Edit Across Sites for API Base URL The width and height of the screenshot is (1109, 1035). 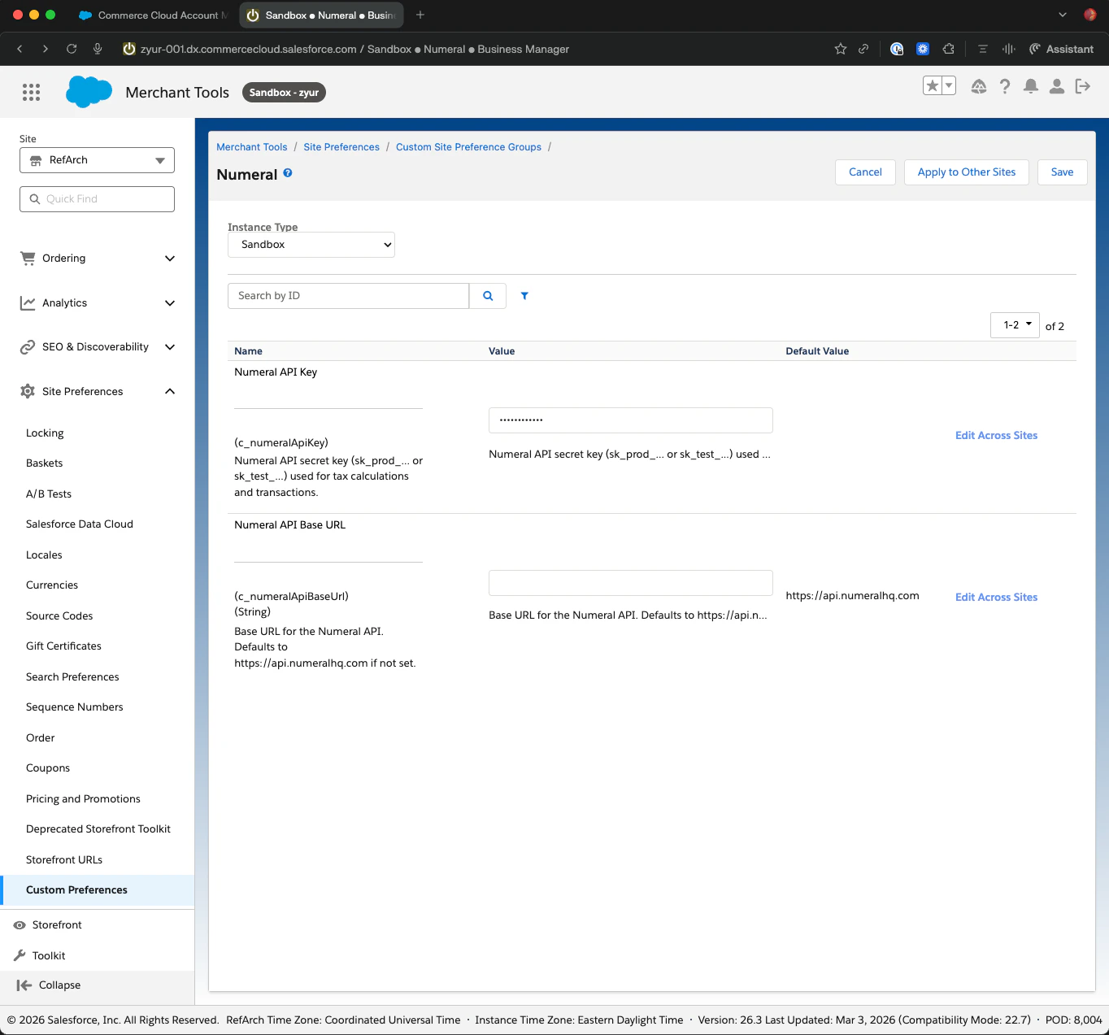point(996,598)
